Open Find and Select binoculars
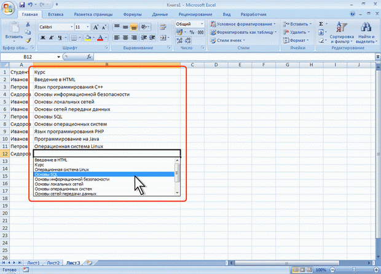The image size is (381, 274). click(366, 33)
